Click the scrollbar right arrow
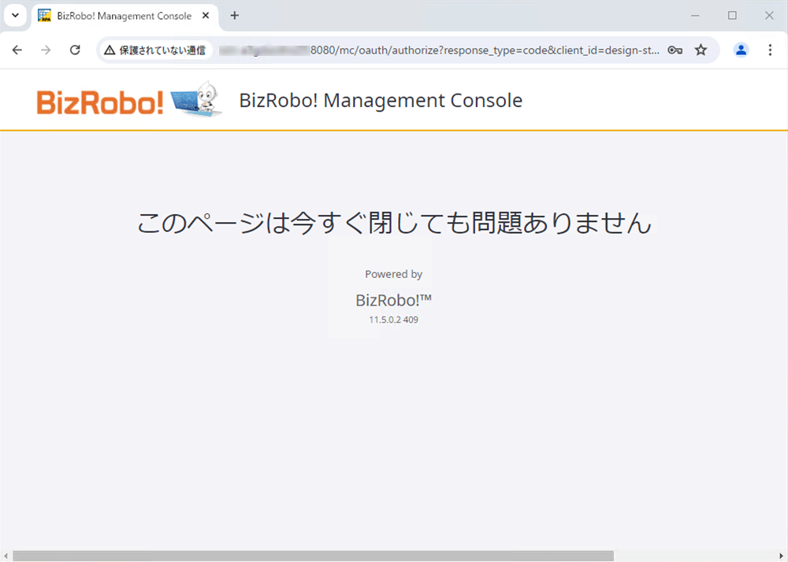Viewport: 788px width, 562px height. click(782, 556)
